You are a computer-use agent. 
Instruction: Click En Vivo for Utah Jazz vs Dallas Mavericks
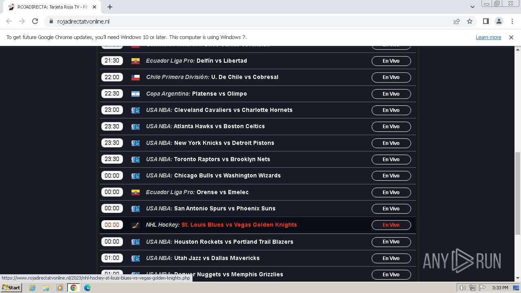pos(391,258)
